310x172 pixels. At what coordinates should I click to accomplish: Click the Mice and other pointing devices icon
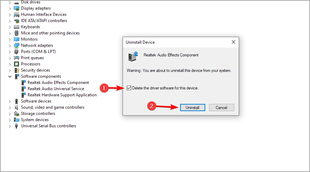[x=17, y=33]
